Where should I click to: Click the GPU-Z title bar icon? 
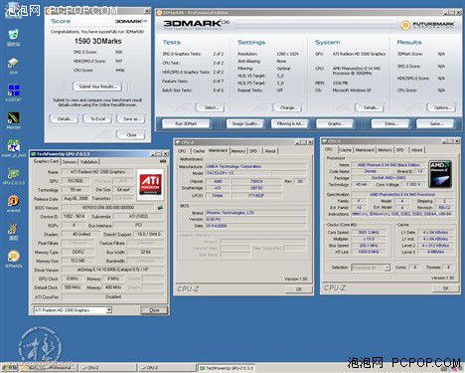tap(33, 154)
